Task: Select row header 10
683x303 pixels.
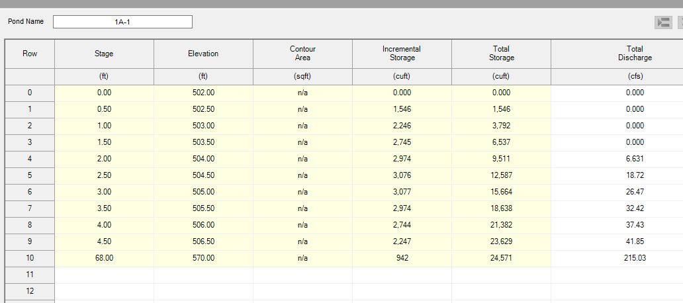Action: pos(30,258)
